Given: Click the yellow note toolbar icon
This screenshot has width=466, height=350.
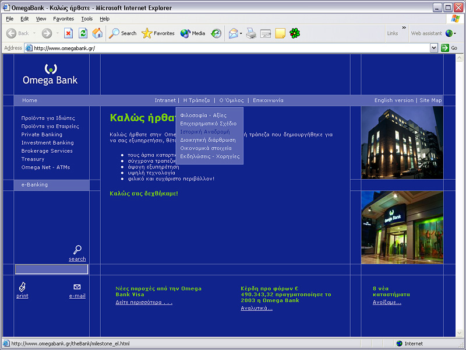Looking at the screenshot, I should pos(280,33).
